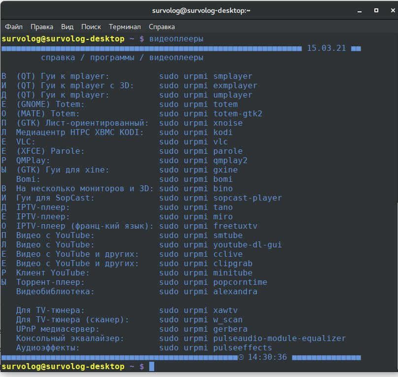Viewport: 398px width, 377px height.
Task: Click the cursor block at bottom prompt
Action: pyautogui.click(x=152, y=366)
